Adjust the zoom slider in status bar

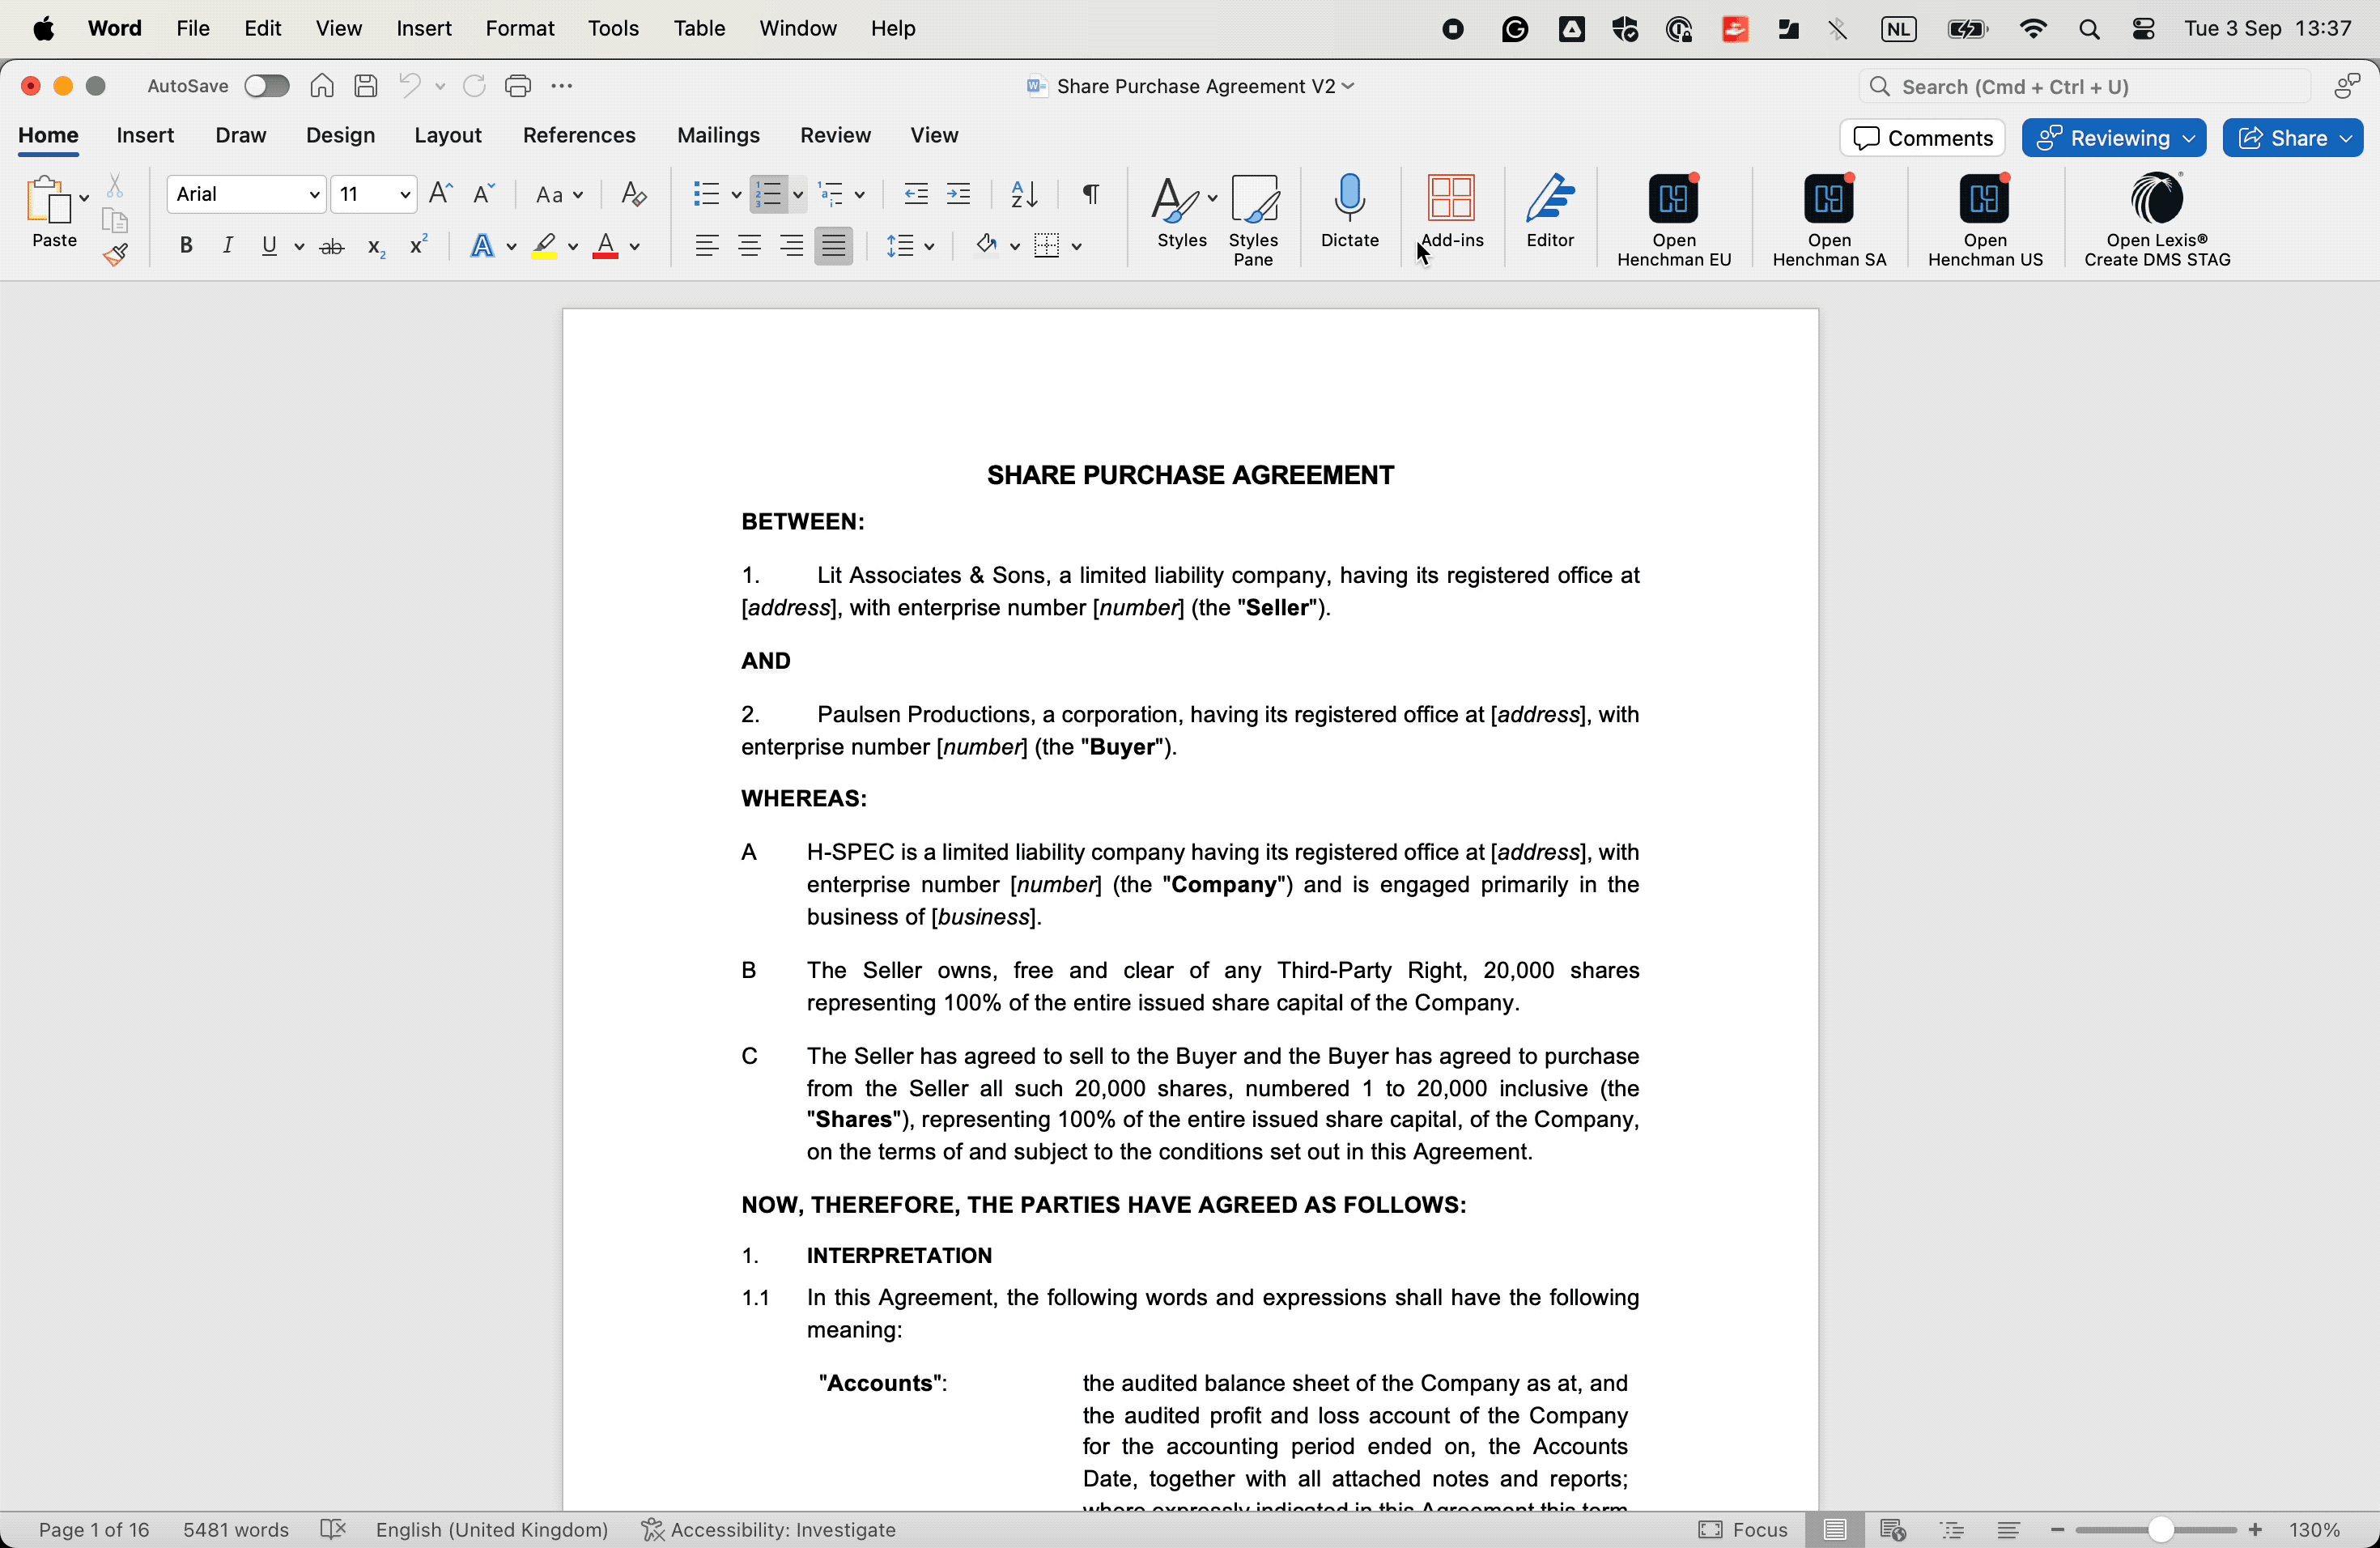click(2159, 1530)
